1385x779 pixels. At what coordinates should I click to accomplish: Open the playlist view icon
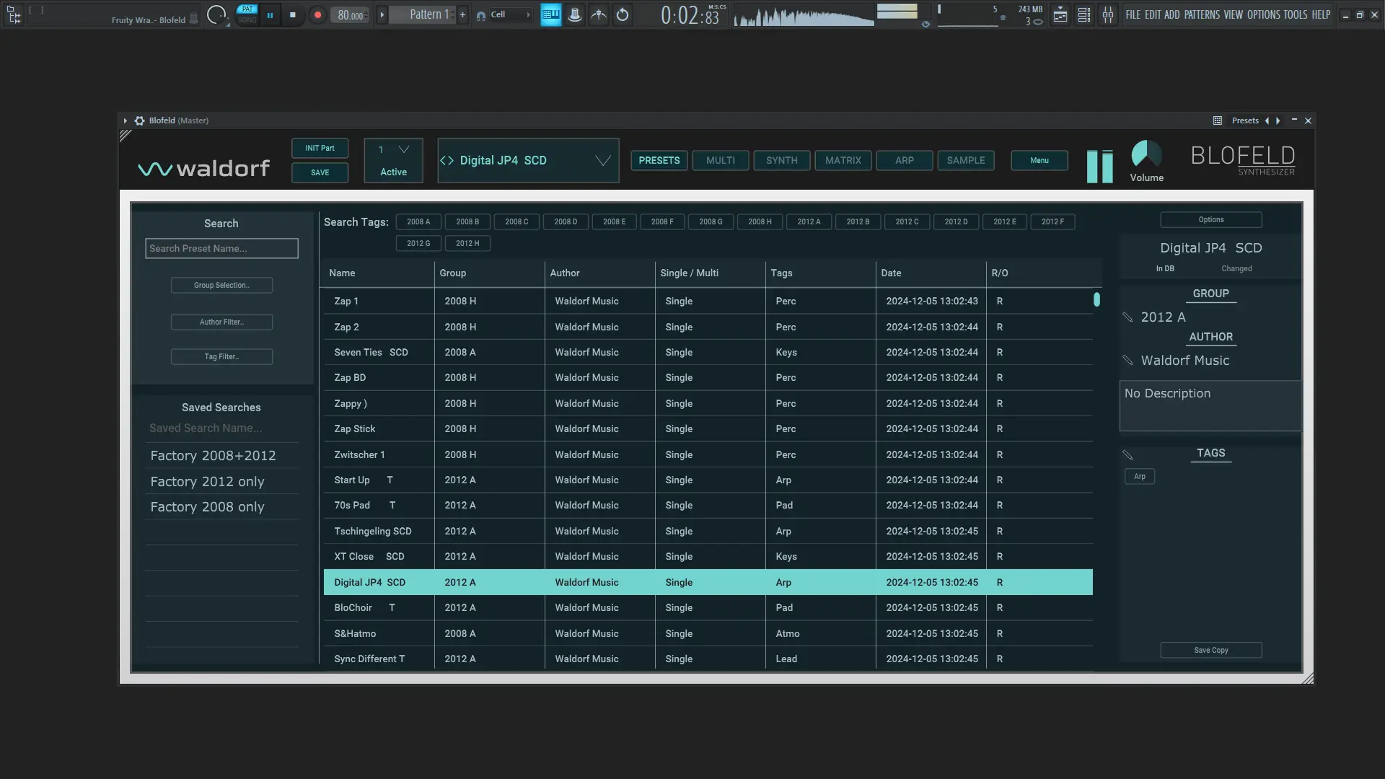(1060, 15)
